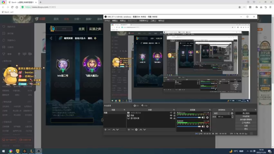
Task: Toggle Studio Mode in OBS controls
Action: [x=246, y=123]
